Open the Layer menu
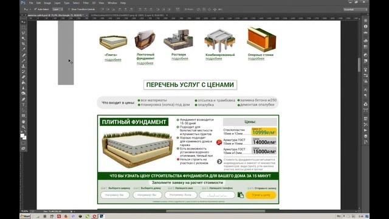This screenshot has width=389, height=219. [x=57, y=3]
